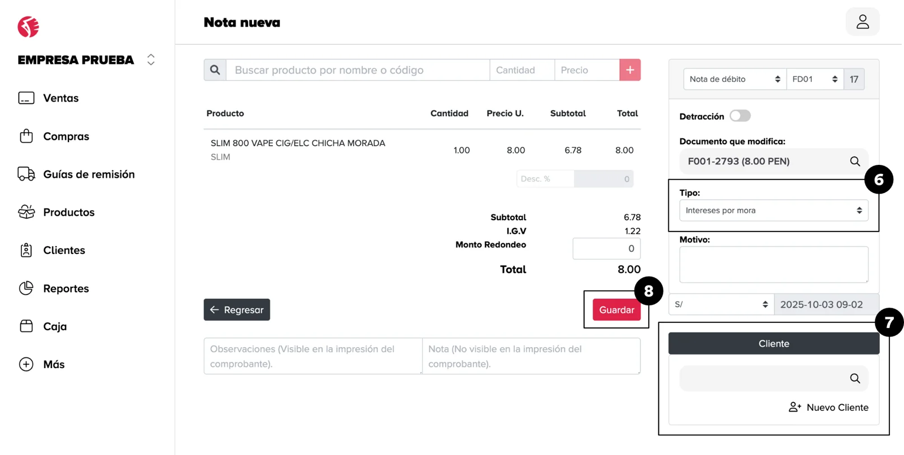Click the client search magnifier icon
Screen dimensions: 904x455
tap(855, 378)
